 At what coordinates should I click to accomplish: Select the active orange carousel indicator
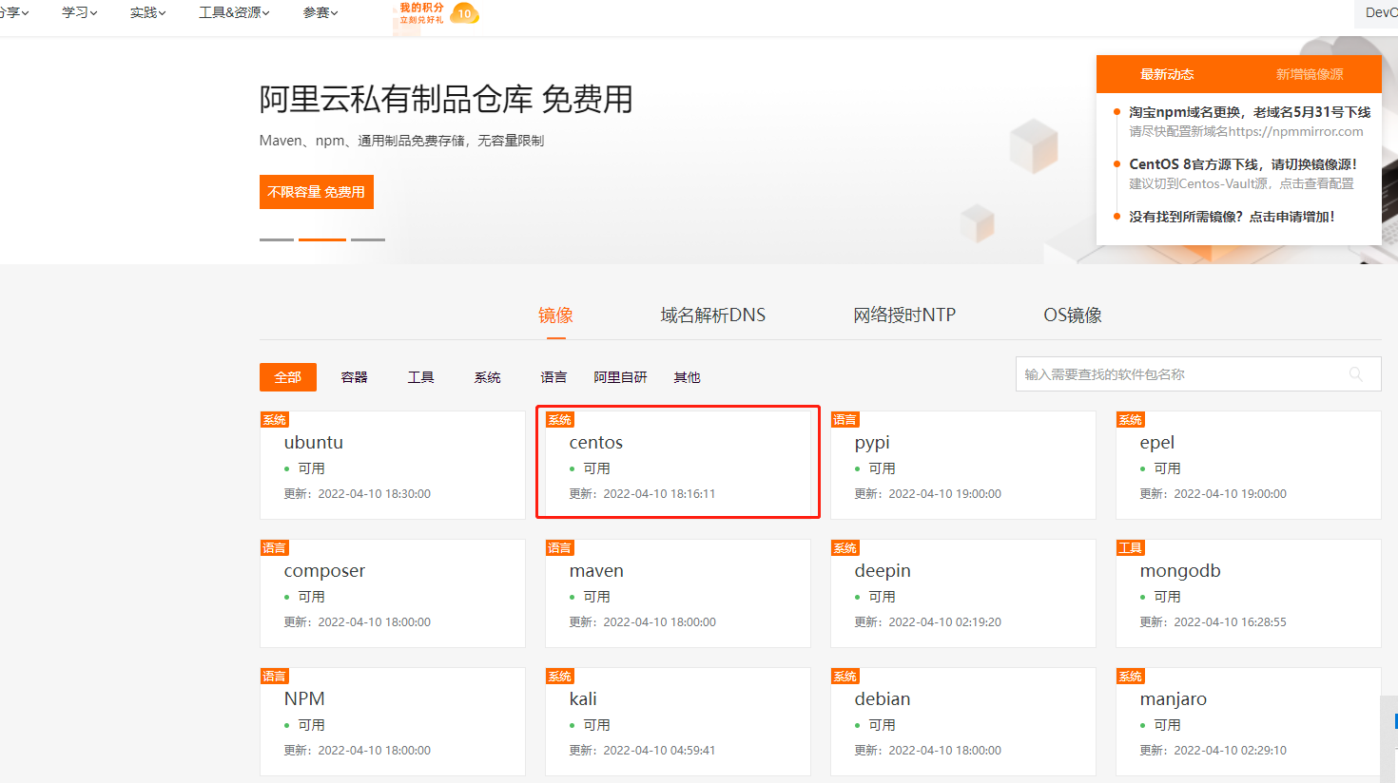tap(322, 239)
